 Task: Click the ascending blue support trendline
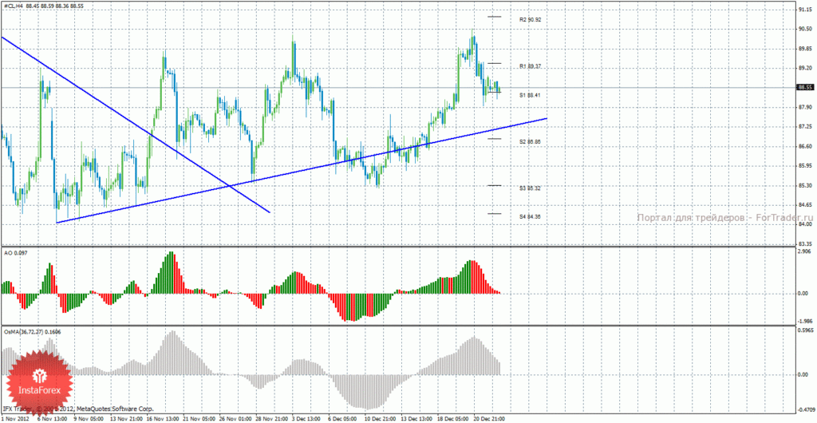(301, 171)
